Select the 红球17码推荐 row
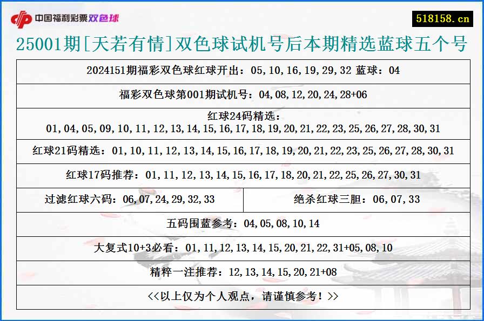 click(x=242, y=175)
